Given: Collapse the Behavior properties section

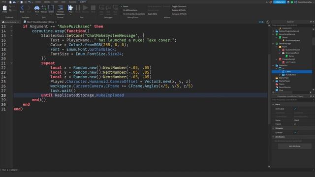Looking at the screenshot, I should [273, 128].
